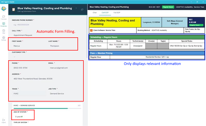Click 'ADAPTIVE Availability · Service Titan' in top bar
The image size is (206, 126).
point(190,7)
